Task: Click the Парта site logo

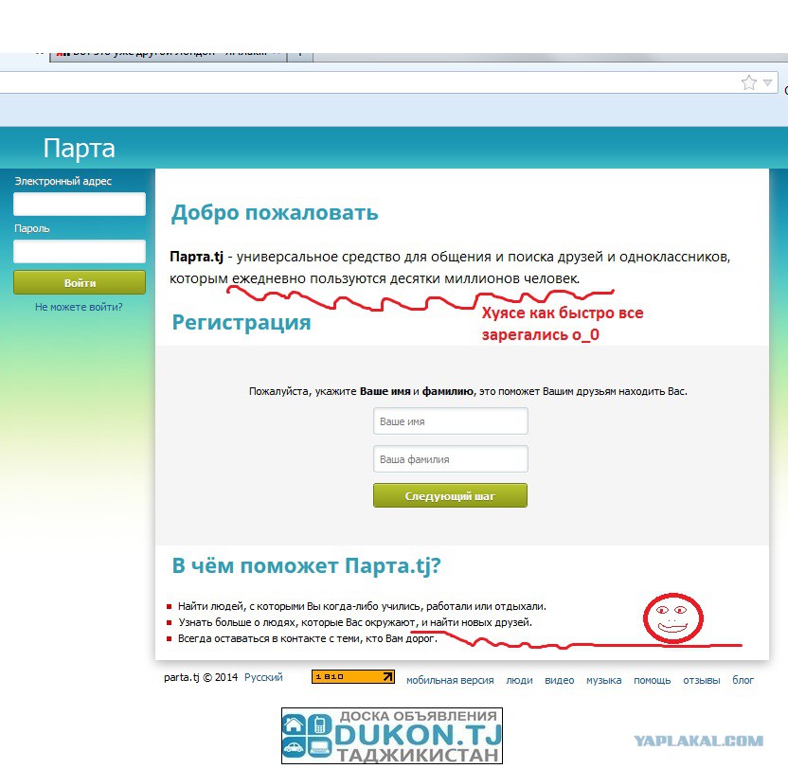Action: click(79, 149)
